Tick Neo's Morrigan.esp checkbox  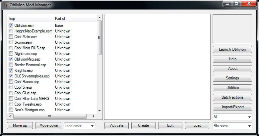tap(11, 110)
